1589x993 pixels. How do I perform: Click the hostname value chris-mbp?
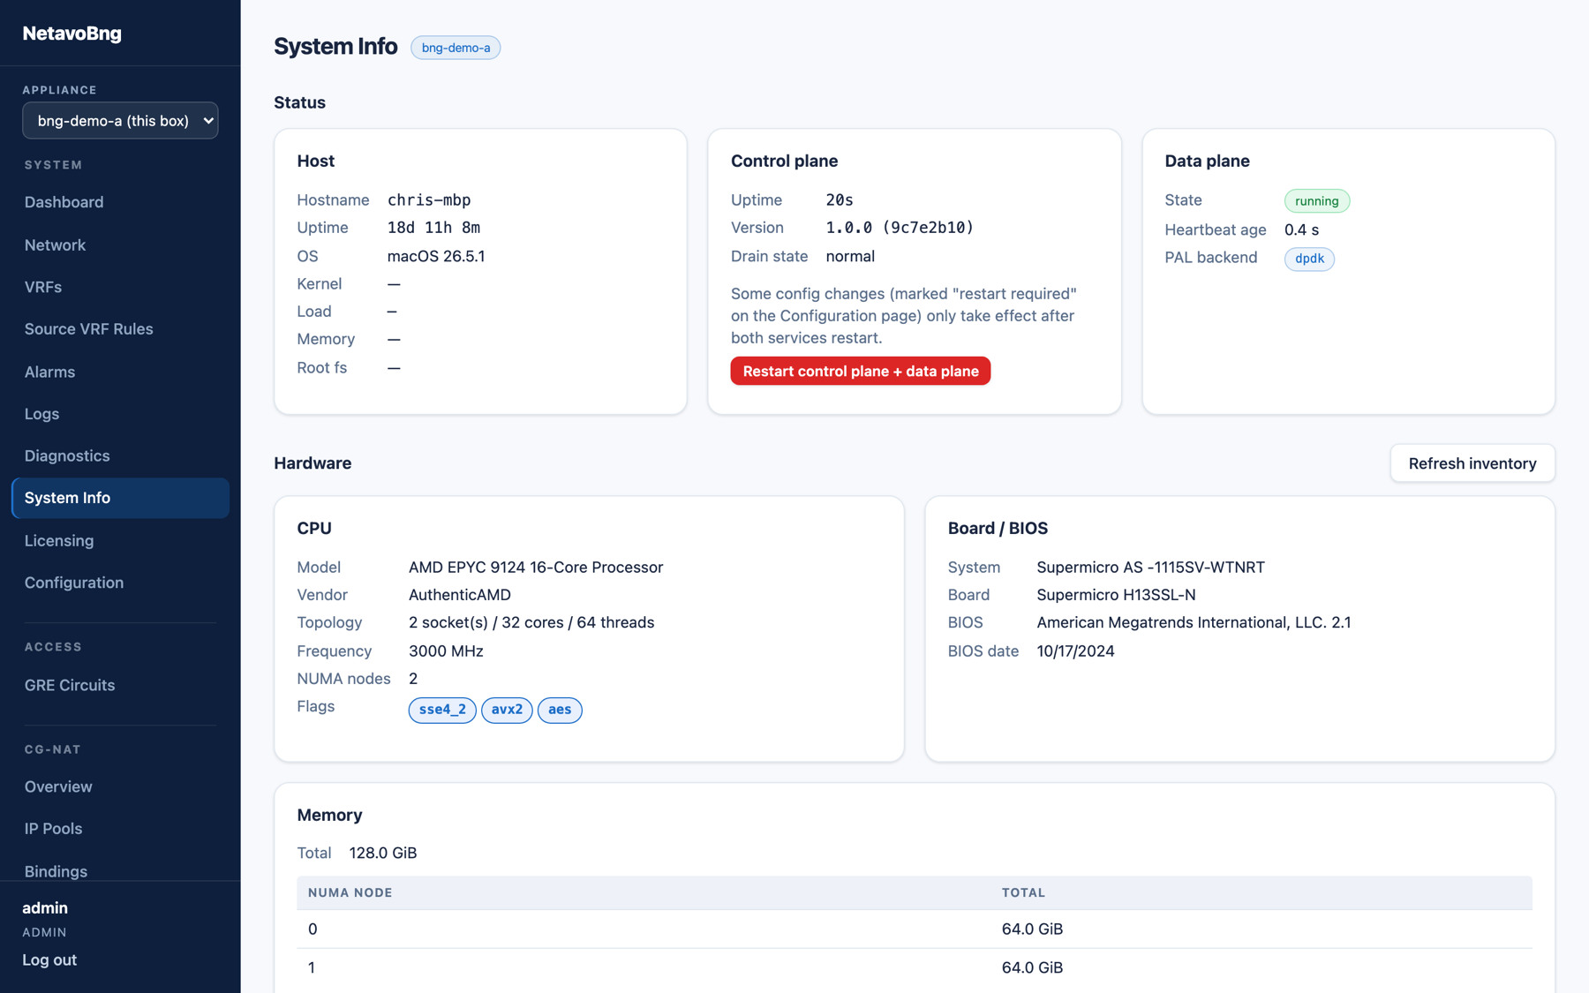(x=429, y=200)
